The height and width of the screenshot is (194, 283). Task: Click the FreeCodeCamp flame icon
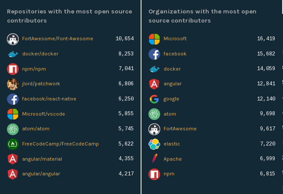tap(13, 144)
